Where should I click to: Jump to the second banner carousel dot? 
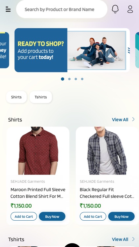tap(69, 79)
